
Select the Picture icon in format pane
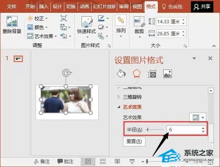click(x=168, y=74)
